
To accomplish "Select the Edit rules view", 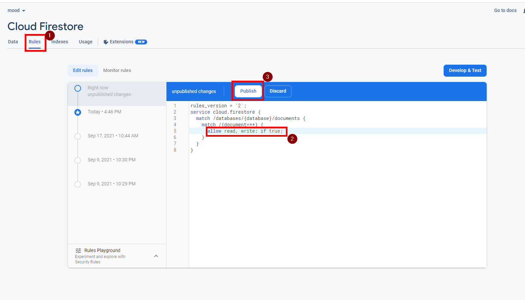I will [83, 71].
